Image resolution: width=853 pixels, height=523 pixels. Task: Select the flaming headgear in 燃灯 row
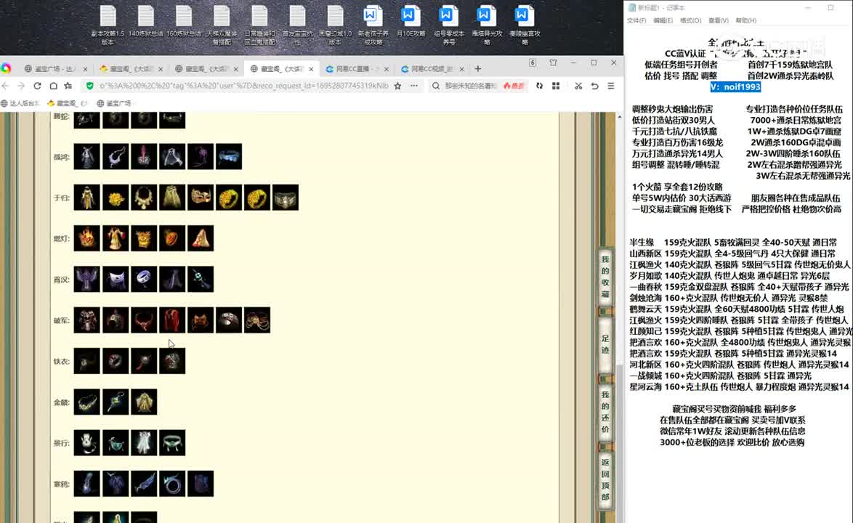[87, 238]
